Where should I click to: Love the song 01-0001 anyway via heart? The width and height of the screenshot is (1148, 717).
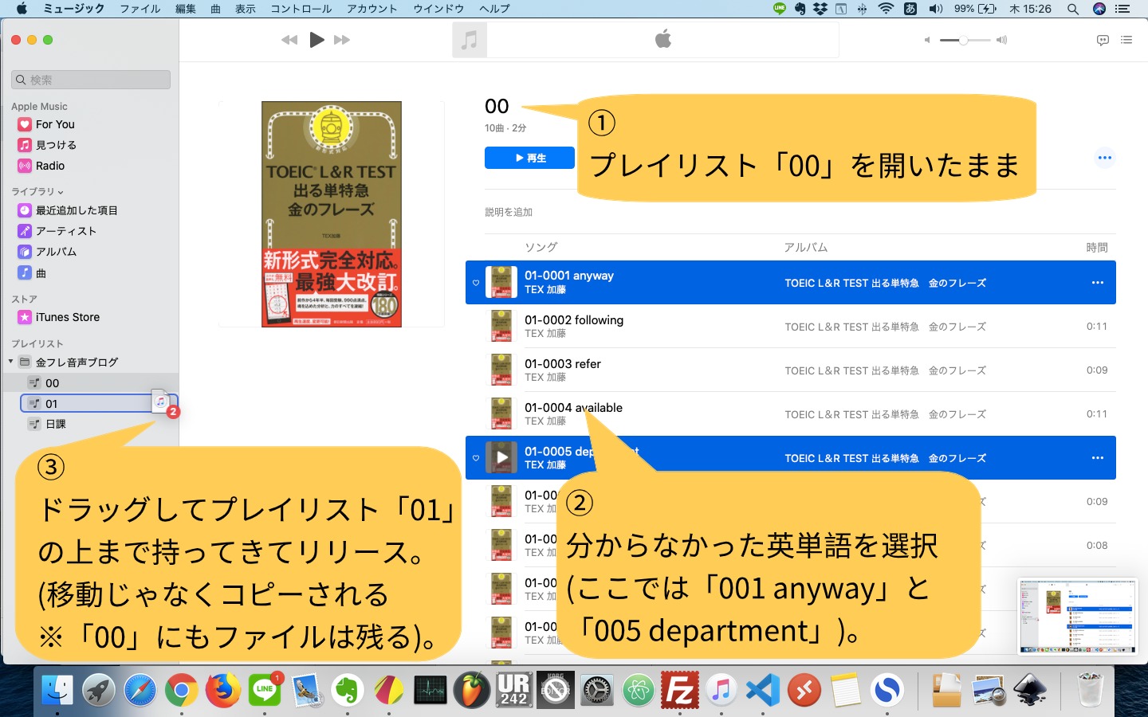pos(475,282)
